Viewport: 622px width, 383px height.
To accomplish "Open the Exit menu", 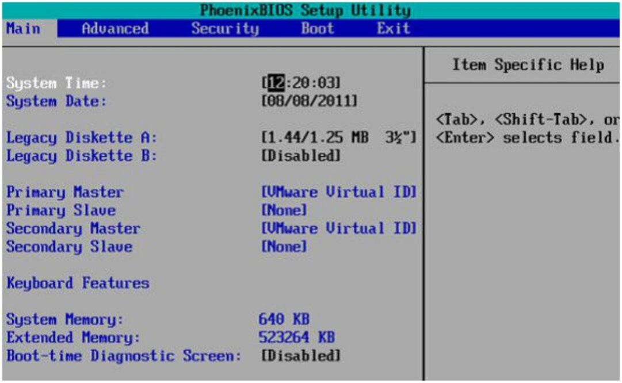I will [390, 27].
